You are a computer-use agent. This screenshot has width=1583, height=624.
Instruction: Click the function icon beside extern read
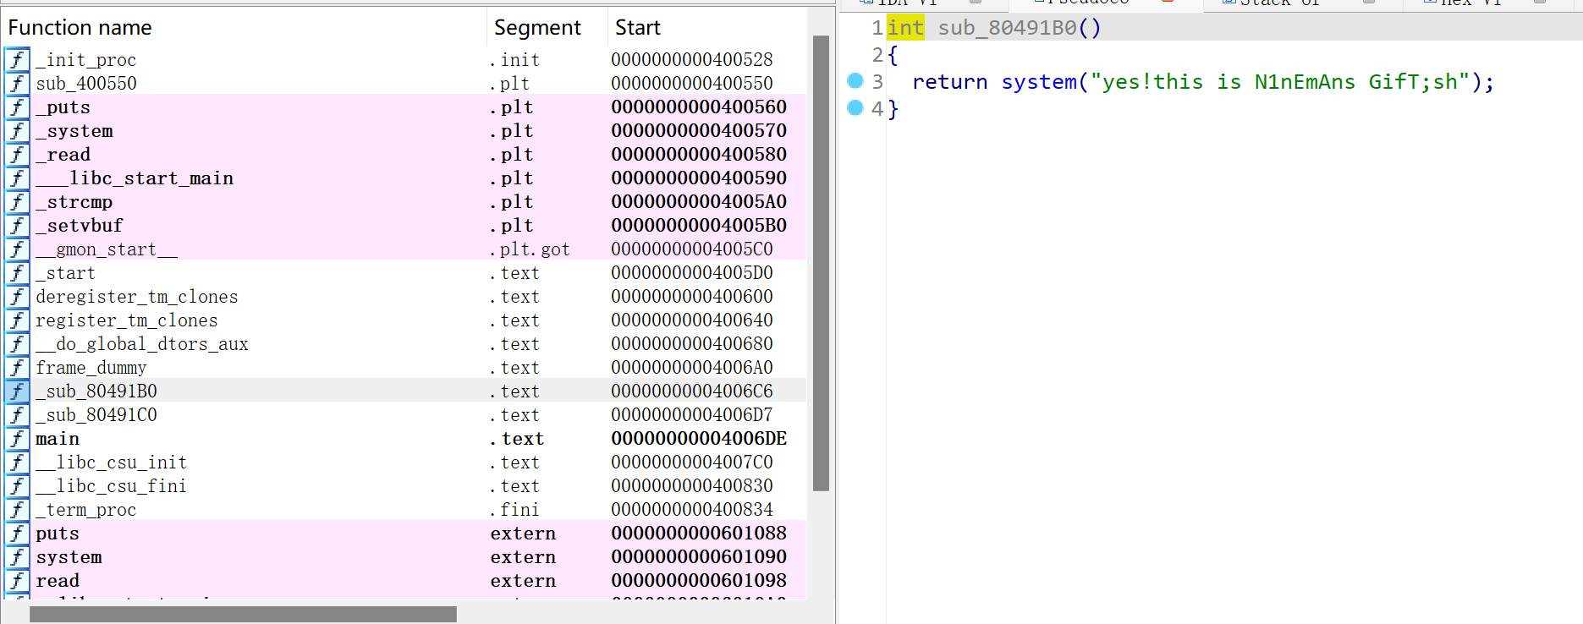coord(17,581)
